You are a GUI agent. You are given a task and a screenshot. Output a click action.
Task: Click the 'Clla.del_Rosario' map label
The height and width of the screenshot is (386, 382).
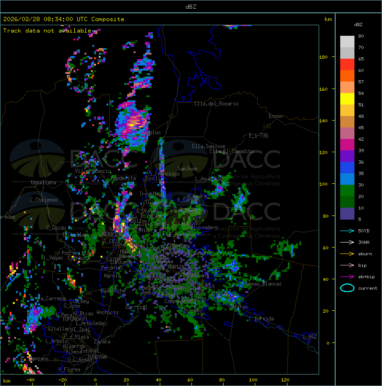[x=216, y=104]
